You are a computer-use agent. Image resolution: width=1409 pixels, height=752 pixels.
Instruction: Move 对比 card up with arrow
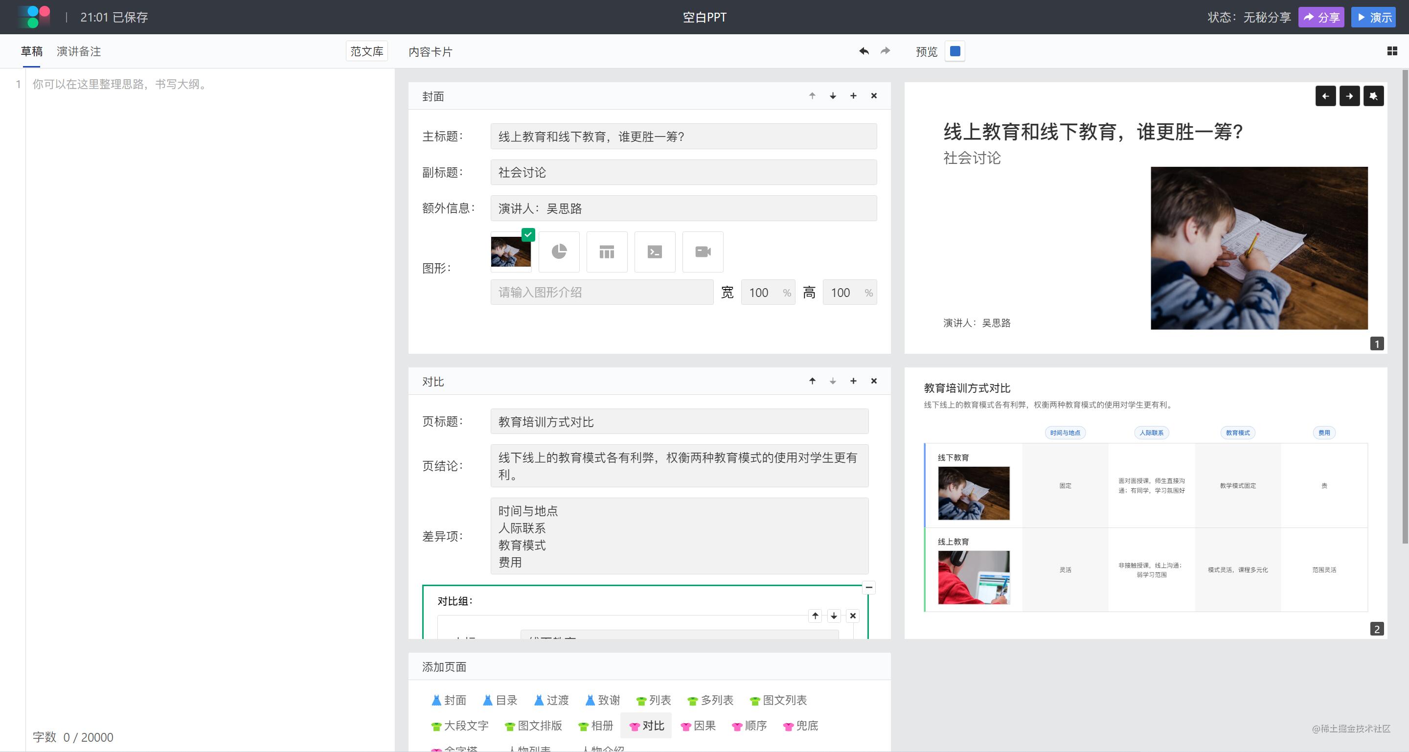coord(812,381)
